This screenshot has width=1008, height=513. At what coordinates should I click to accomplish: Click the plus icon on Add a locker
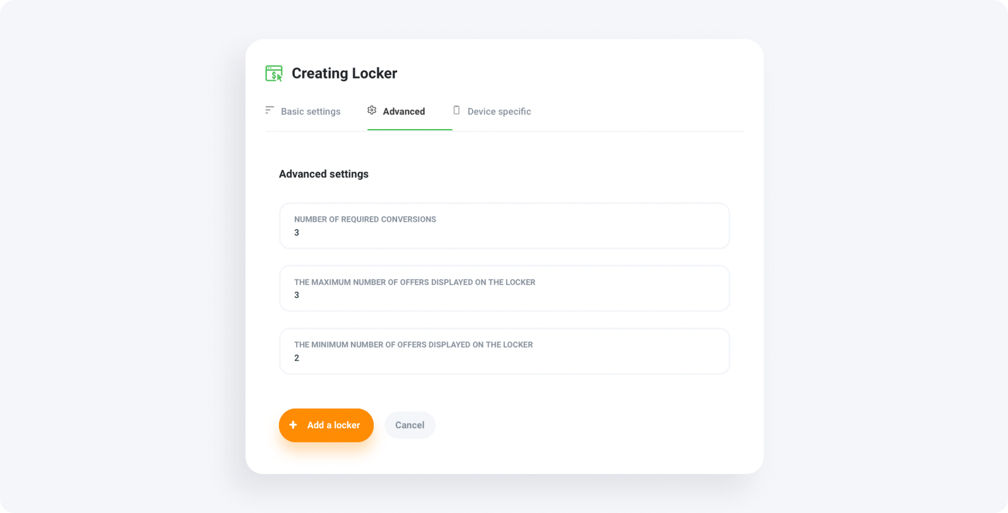click(293, 425)
